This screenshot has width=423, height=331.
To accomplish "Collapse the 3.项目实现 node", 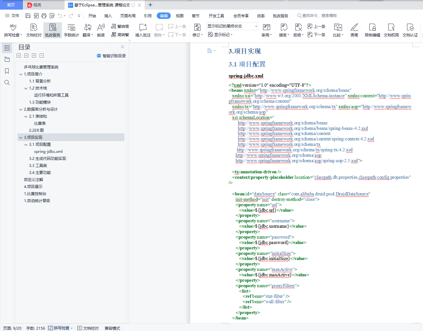I will [x=21, y=138].
